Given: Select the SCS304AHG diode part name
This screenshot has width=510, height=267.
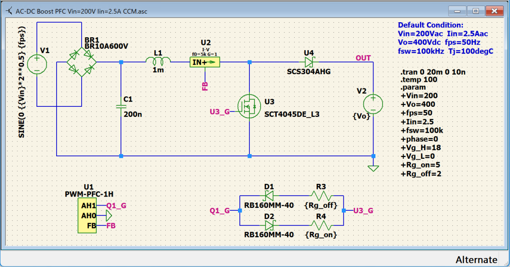Looking at the screenshot, I should pos(309,72).
